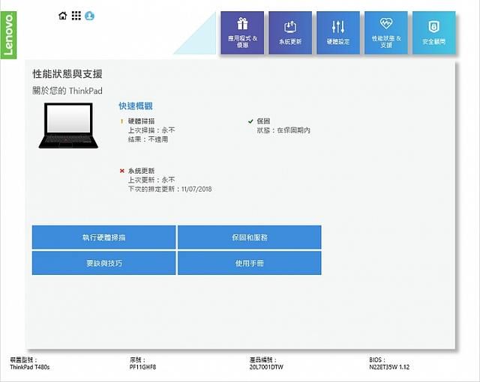480x382 pixels.
Task: Open the 安全顧問 shield tile
Action: coord(433,33)
